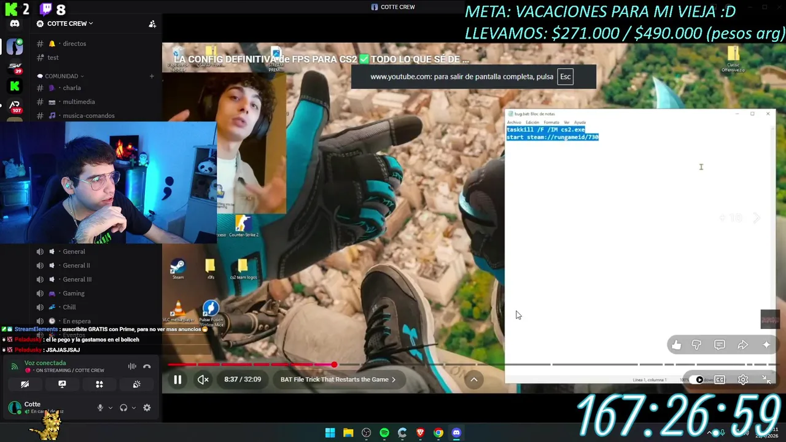The height and width of the screenshot is (442, 786).
Task: Click the video title LA CONFIG DEFINITIVA
Action: pyautogui.click(x=321, y=59)
